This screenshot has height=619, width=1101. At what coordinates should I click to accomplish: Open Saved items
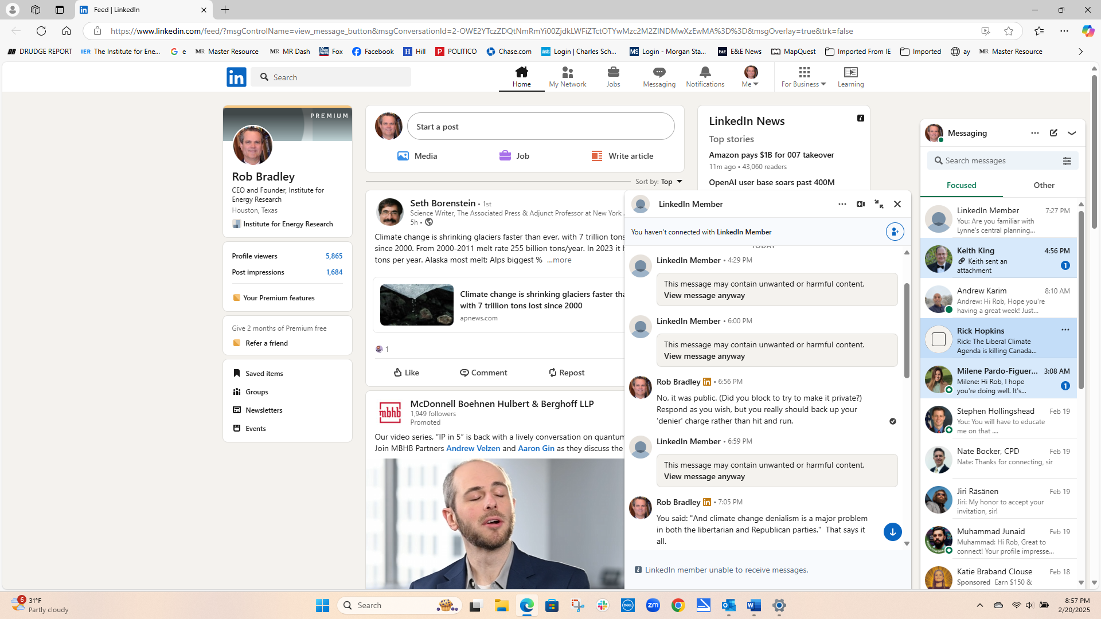258,373
